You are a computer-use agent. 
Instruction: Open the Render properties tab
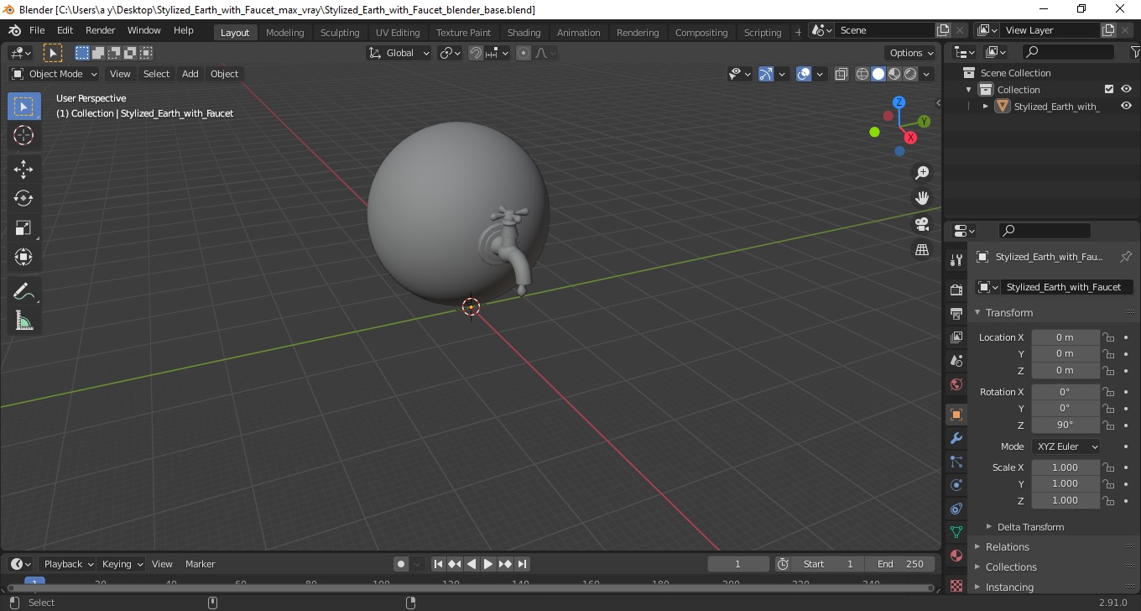[956, 290]
